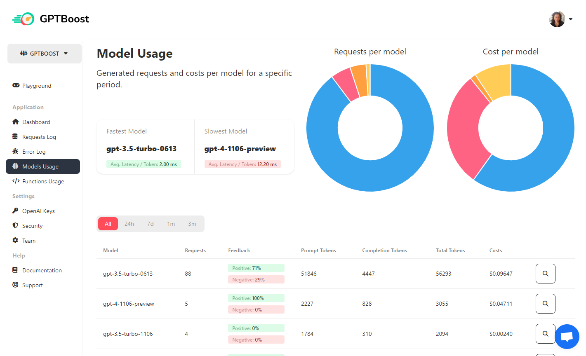Open the chat support bubble widget

[567, 337]
